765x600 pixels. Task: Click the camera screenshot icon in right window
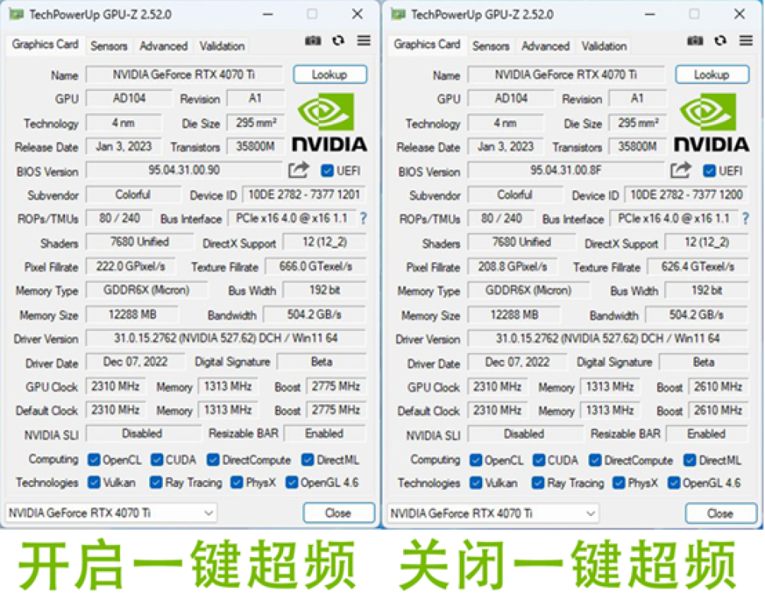tap(695, 41)
